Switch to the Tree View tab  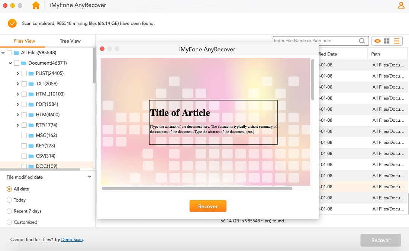pyautogui.click(x=70, y=41)
